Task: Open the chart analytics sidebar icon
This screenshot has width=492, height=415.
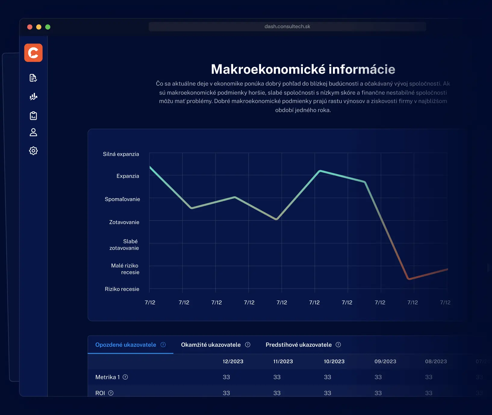Action: coord(33,97)
